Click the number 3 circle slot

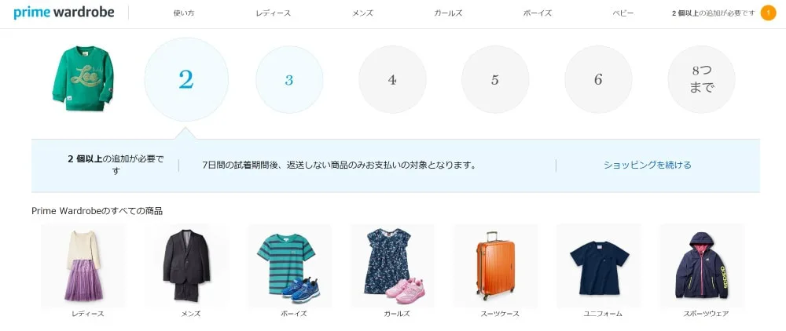tap(289, 79)
